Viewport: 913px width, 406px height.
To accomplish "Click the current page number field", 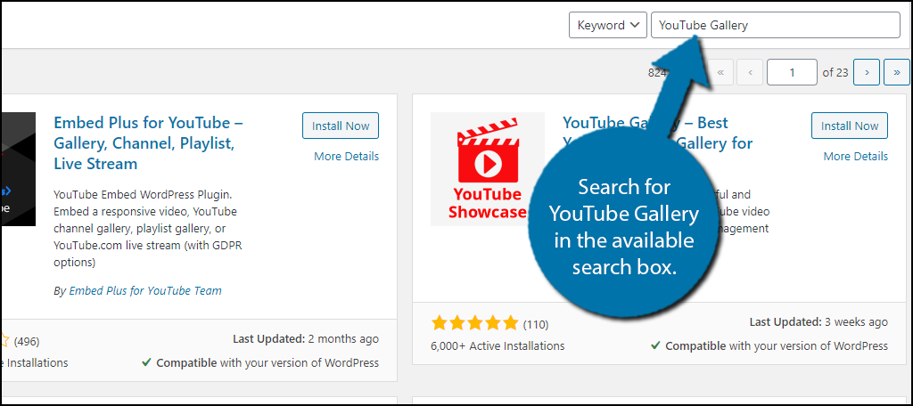I will [792, 72].
